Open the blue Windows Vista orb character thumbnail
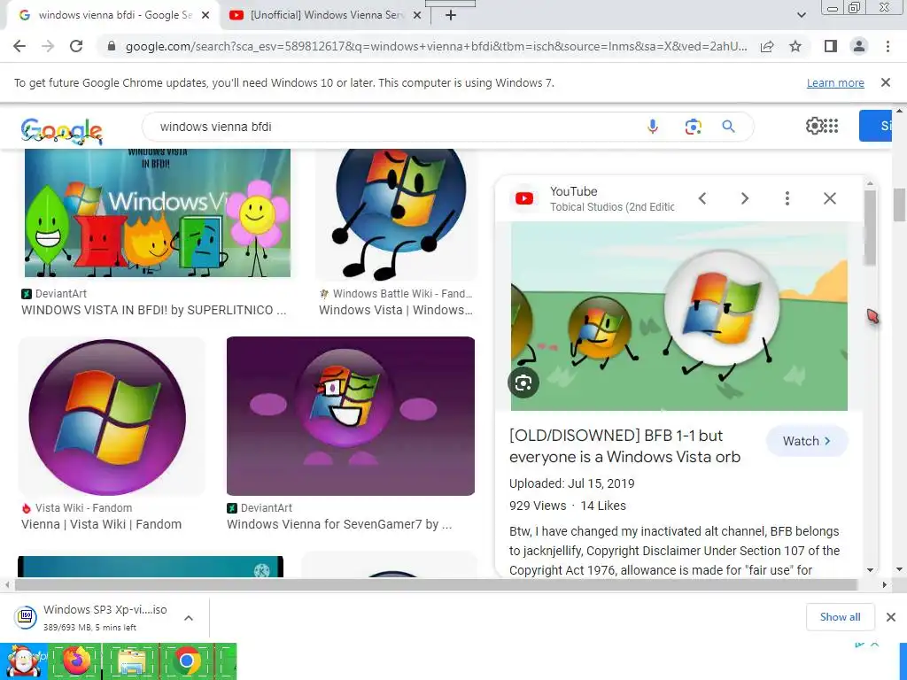 coord(397,214)
